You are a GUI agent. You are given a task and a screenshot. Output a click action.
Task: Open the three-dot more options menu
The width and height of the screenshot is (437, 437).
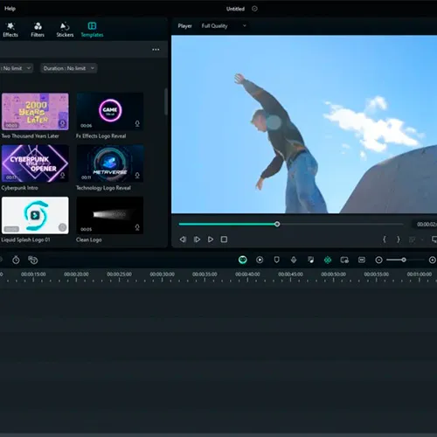click(156, 50)
